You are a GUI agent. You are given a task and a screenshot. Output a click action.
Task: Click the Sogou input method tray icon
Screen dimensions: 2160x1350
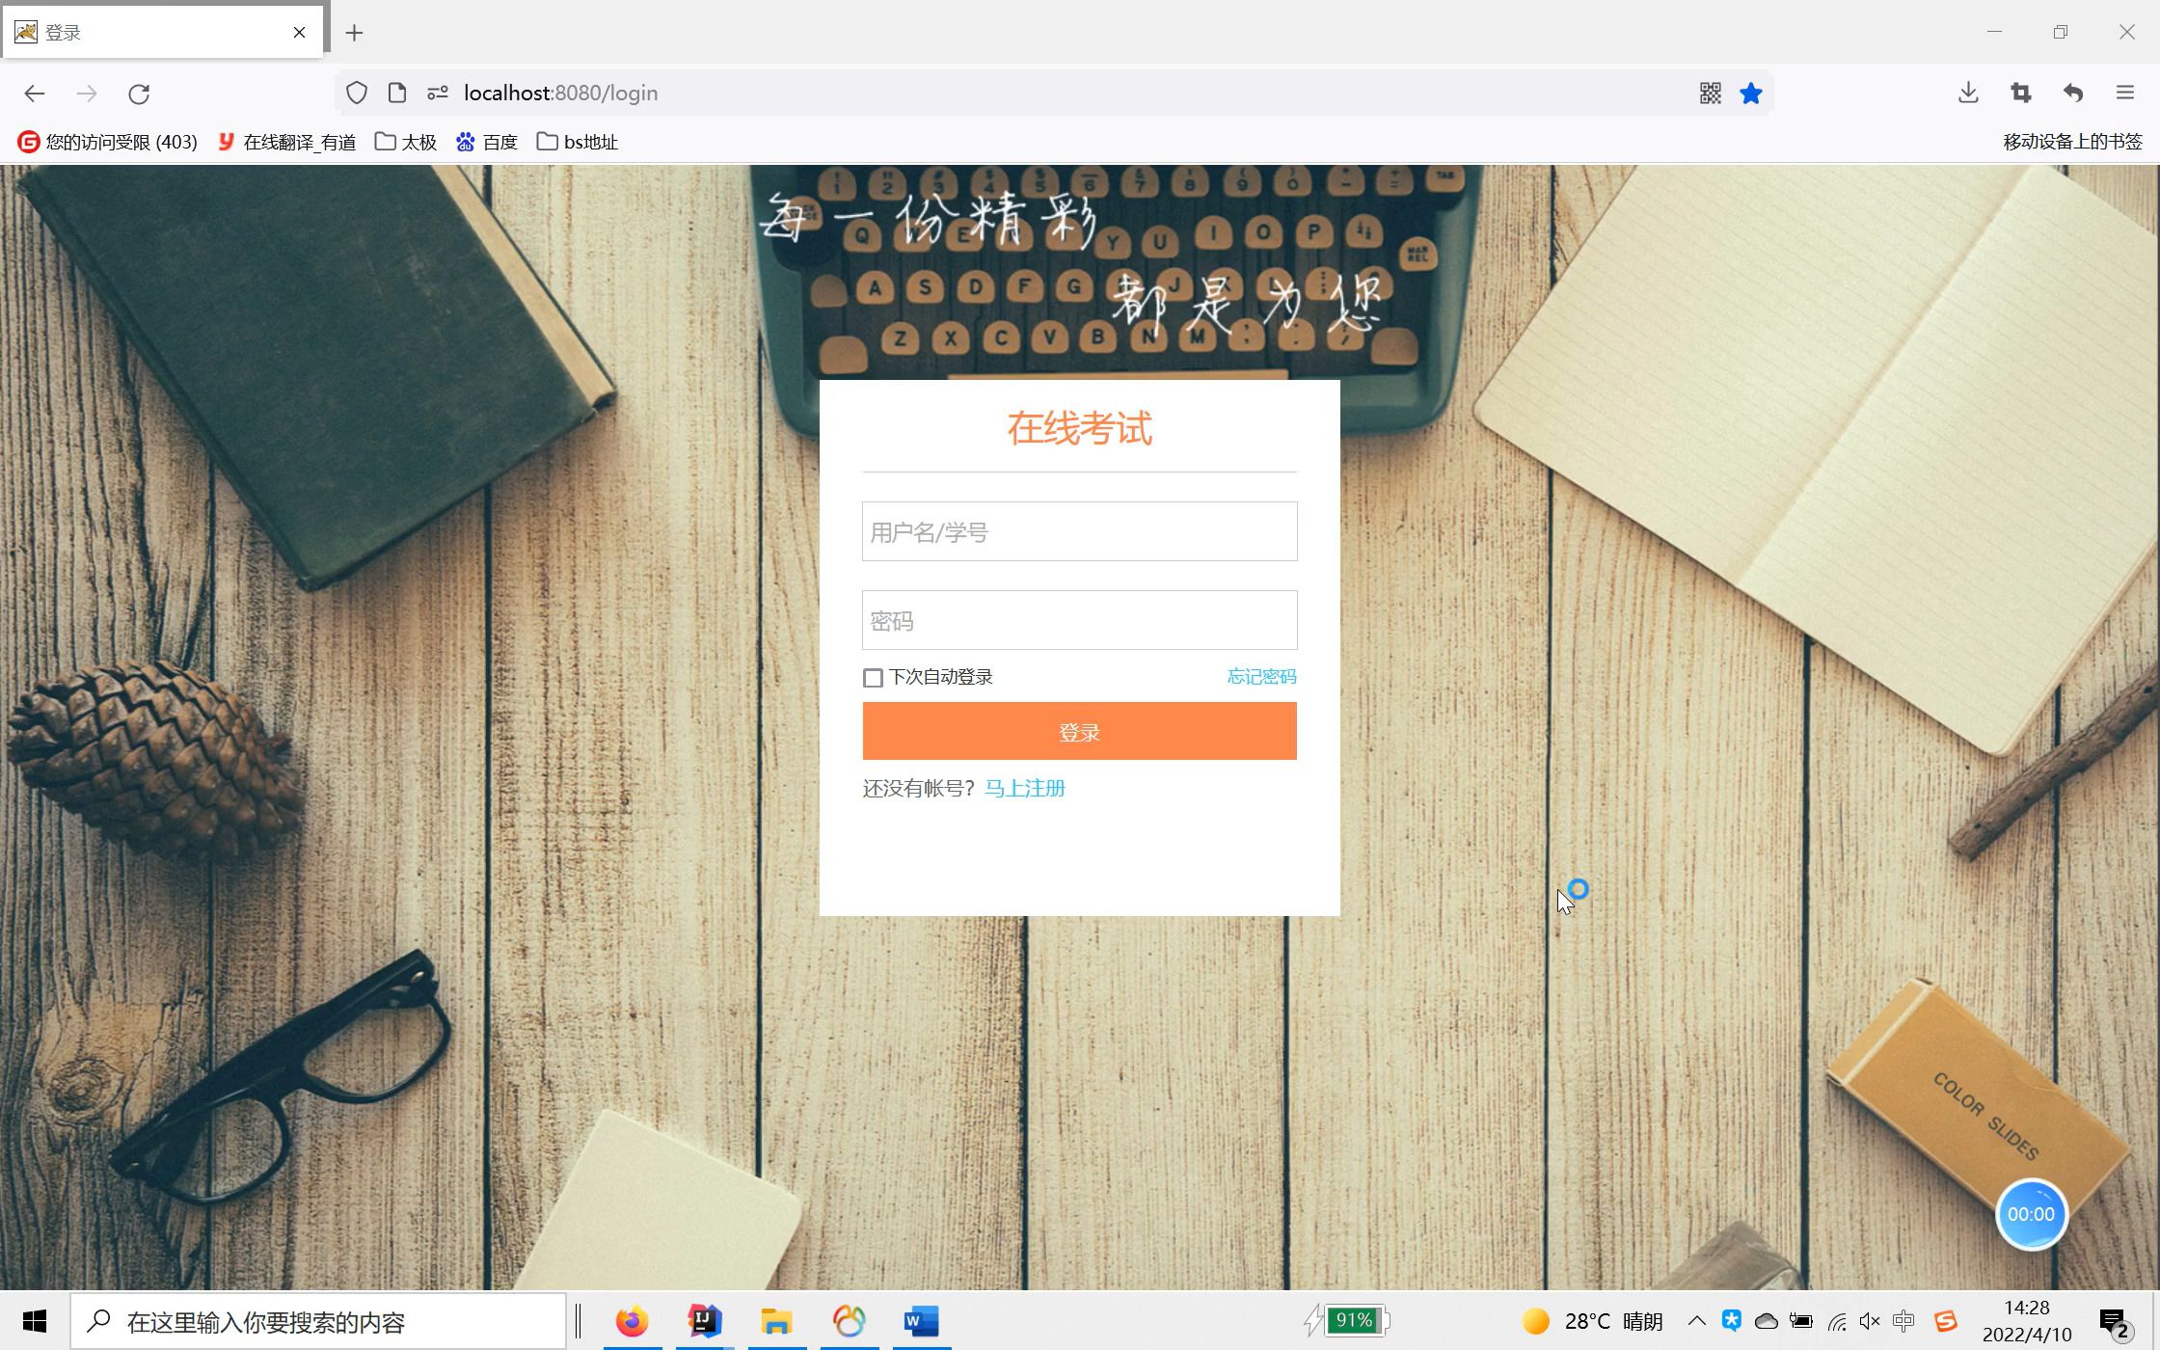pyautogui.click(x=1945, y=1321)
